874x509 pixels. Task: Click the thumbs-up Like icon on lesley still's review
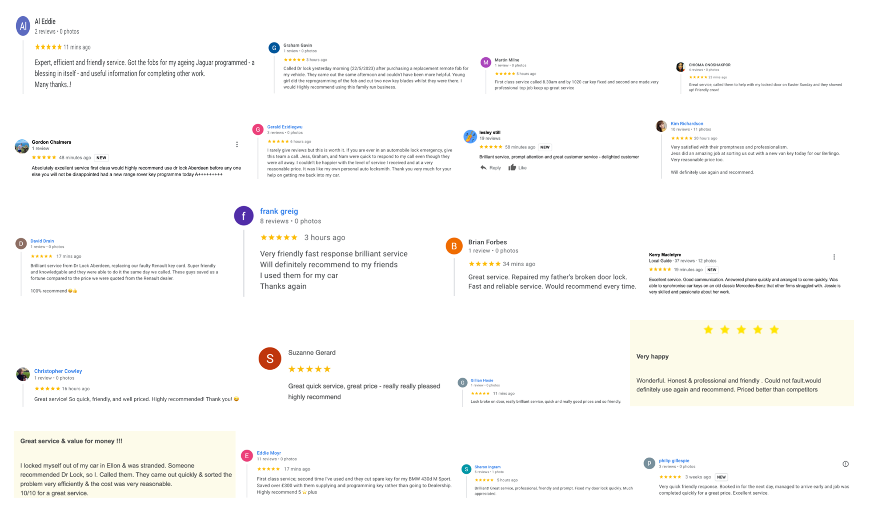click(x=512, y=167)
